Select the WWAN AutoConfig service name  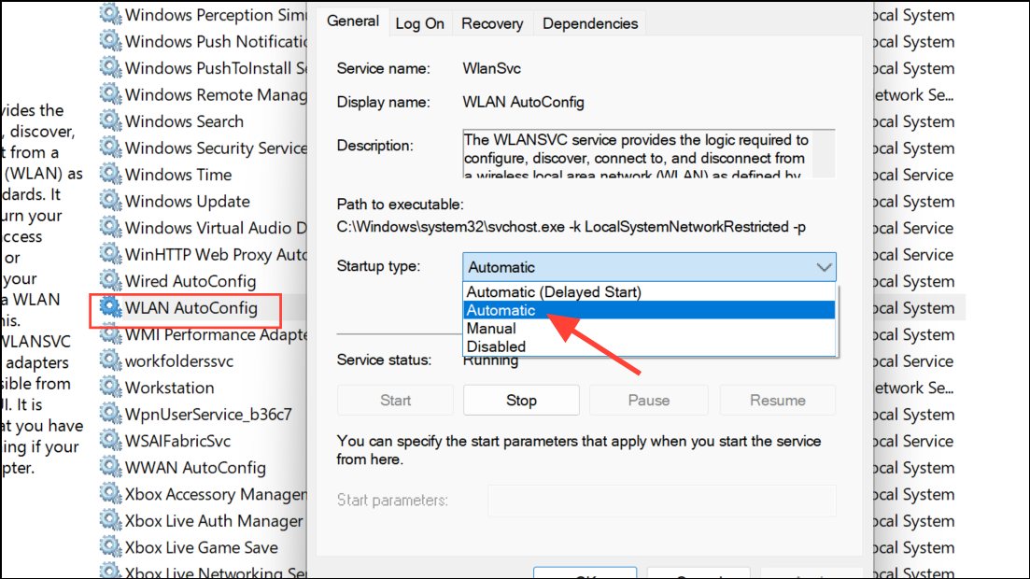[x=195, y=468]
